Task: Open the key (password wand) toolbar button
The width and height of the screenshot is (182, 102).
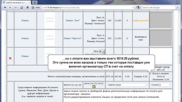Action: coord(16,8)
